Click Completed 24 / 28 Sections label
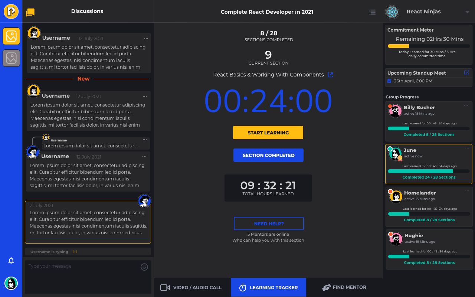The image size is (475, 297). pyautogui.click(x=429, y=177)
